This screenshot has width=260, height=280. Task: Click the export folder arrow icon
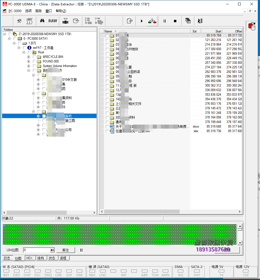(129, 21)
